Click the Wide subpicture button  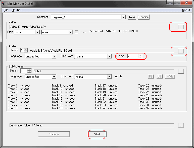point(170,77)
